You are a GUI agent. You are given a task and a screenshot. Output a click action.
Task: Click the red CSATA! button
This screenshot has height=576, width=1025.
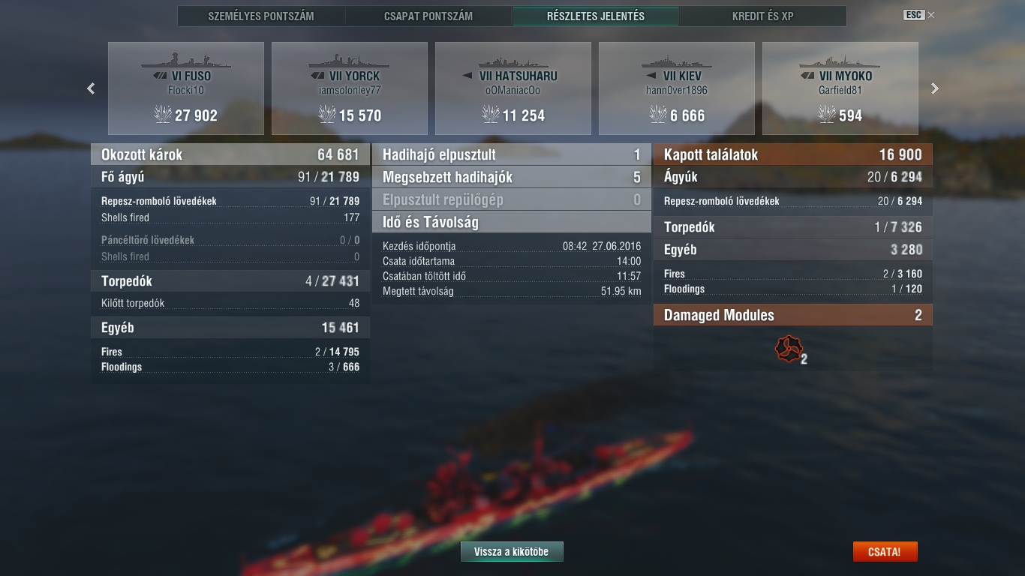[885, 551]
